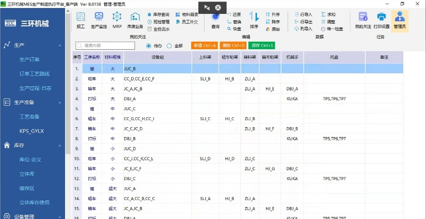The width and height of the screenshot is (426, 219).
Task: Click the green 保存 Ctrl+S button
Action: (x=262, y=46)
